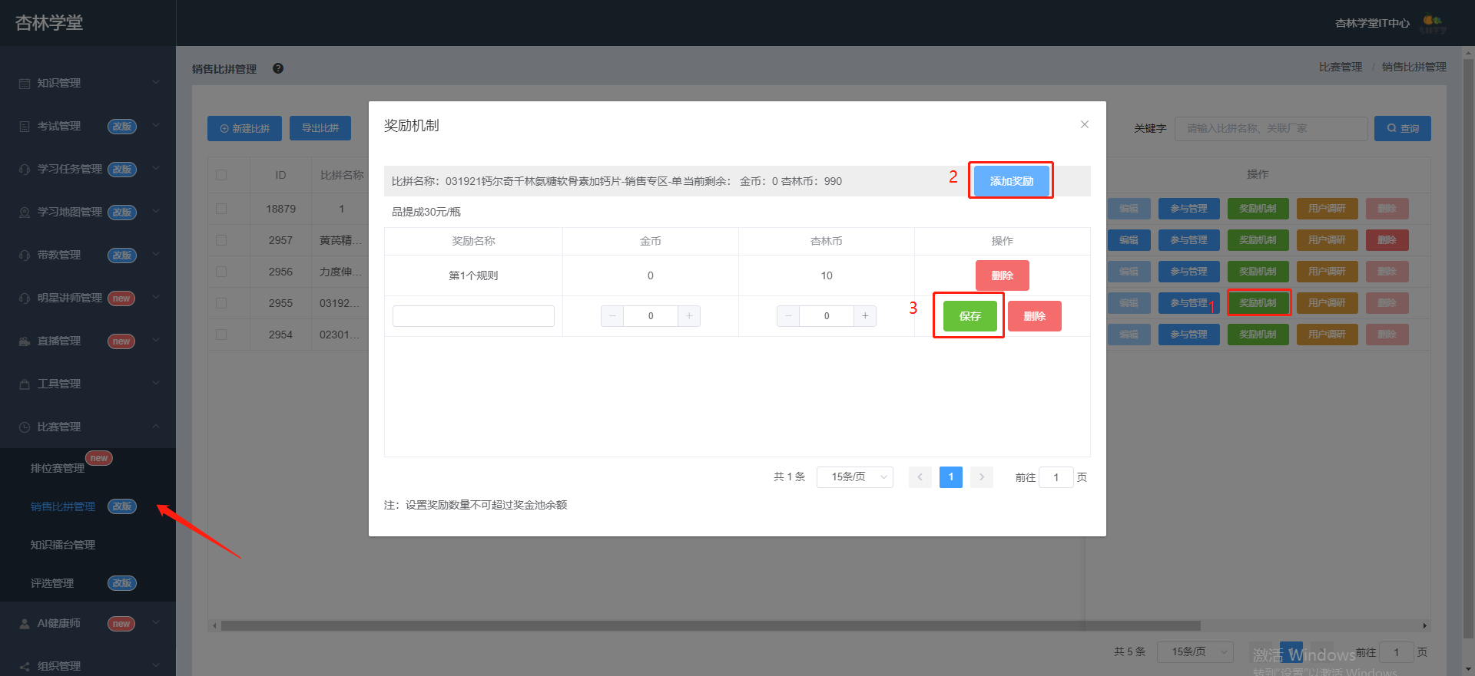Click the help question mark icon

tap(278, 68)
